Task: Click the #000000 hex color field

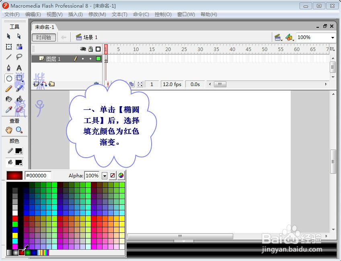Action: click(38, 175)
